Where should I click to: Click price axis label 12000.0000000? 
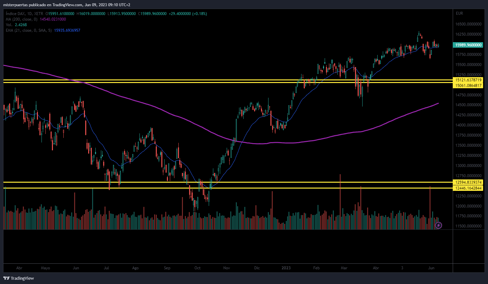tap(468, 206)
